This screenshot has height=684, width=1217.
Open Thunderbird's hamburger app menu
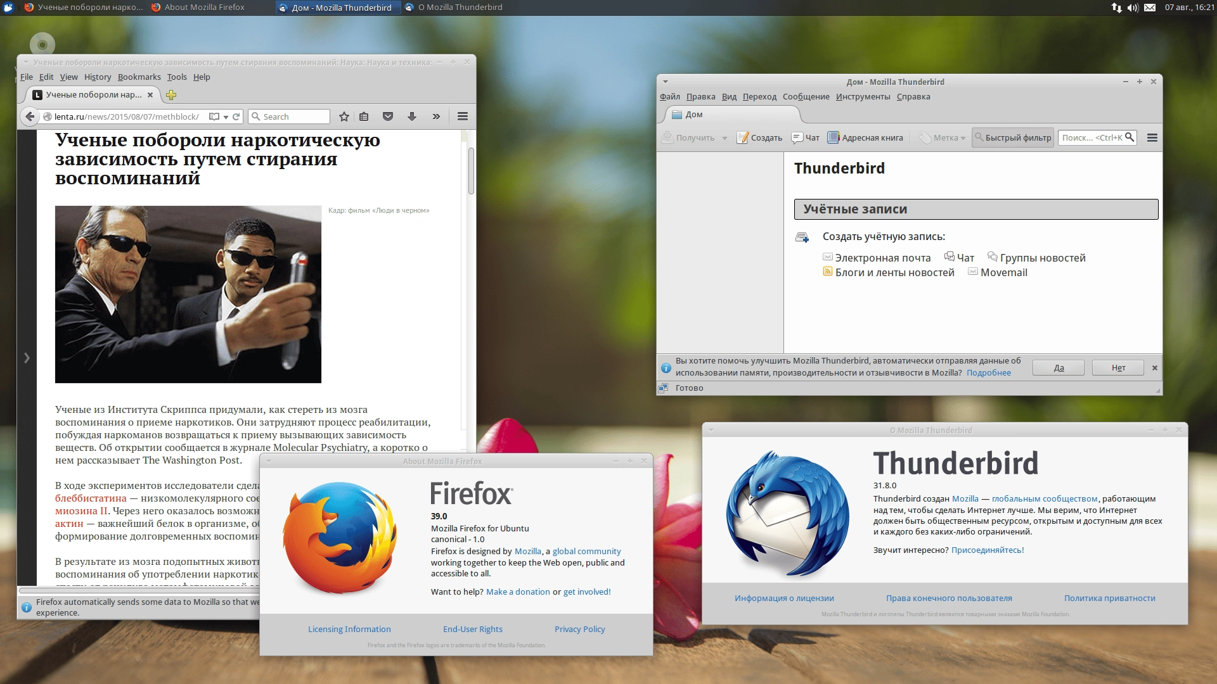click(x=1152, y=137)
